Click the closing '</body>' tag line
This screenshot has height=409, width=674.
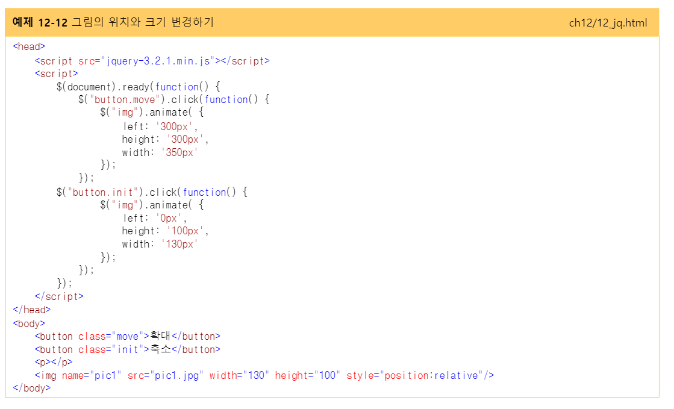31,388
